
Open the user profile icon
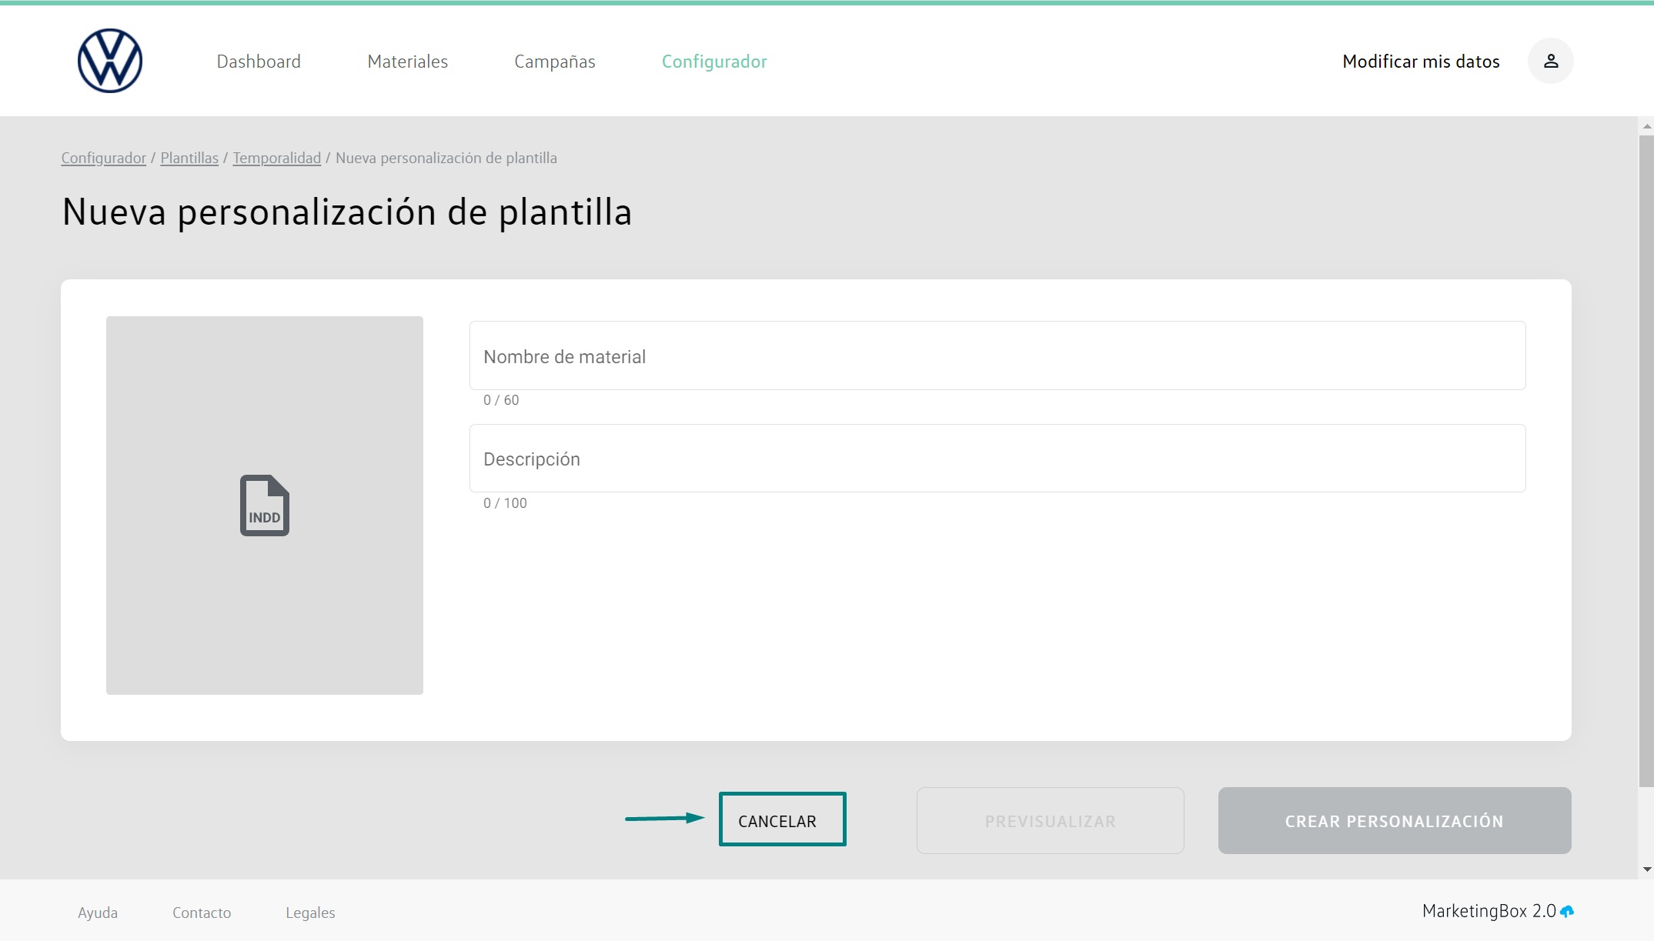click(x=1550, y=61)
